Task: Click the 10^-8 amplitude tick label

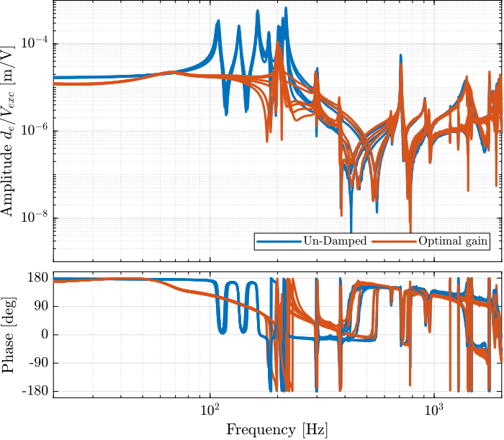Action: 35,217
